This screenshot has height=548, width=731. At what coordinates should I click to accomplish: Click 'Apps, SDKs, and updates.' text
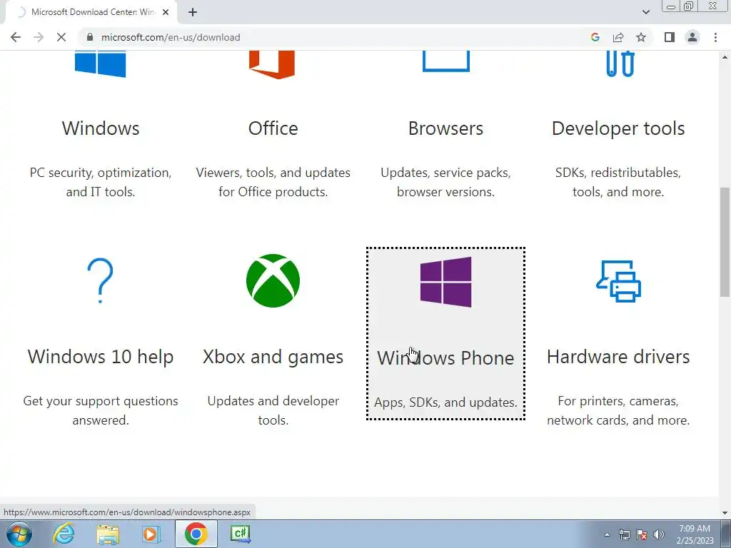coord(445,402)
